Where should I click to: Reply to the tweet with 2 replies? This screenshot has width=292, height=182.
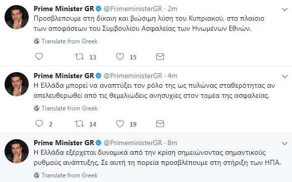click(39, 124)
